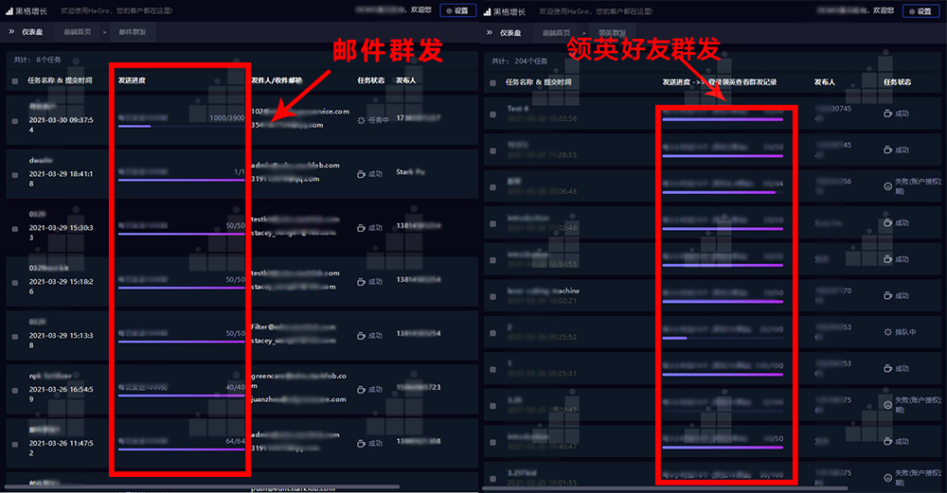The width and height of the screenshot is (947, 493).
Task: Click the 黑格增长 logo in the right panel
Action: pyautogui.click(x=509, y=10)
